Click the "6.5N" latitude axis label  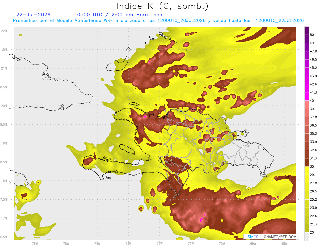[4, 237]
